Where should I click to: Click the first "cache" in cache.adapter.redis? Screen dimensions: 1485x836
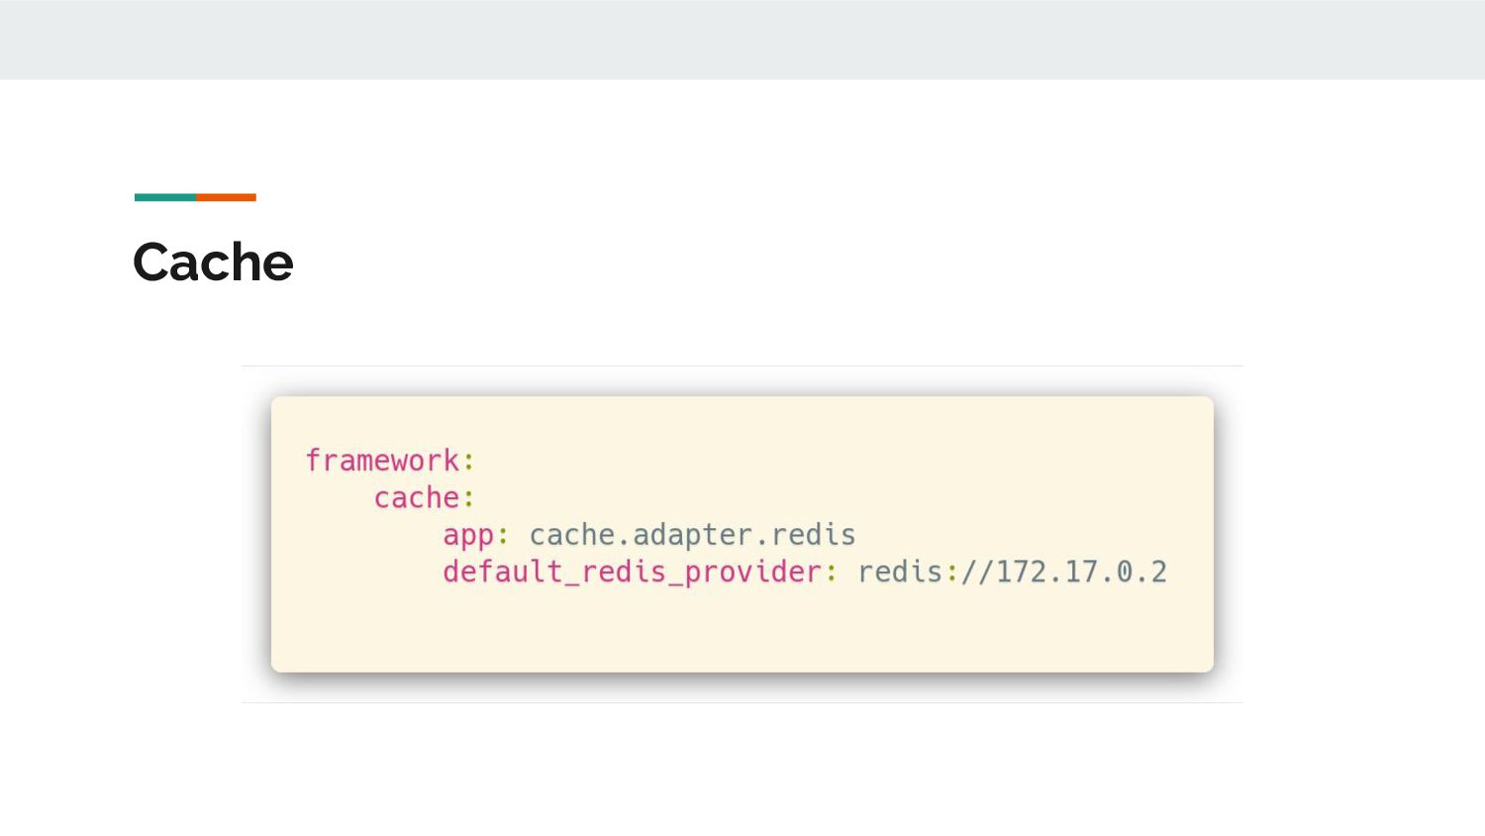(x=572, y=535)
